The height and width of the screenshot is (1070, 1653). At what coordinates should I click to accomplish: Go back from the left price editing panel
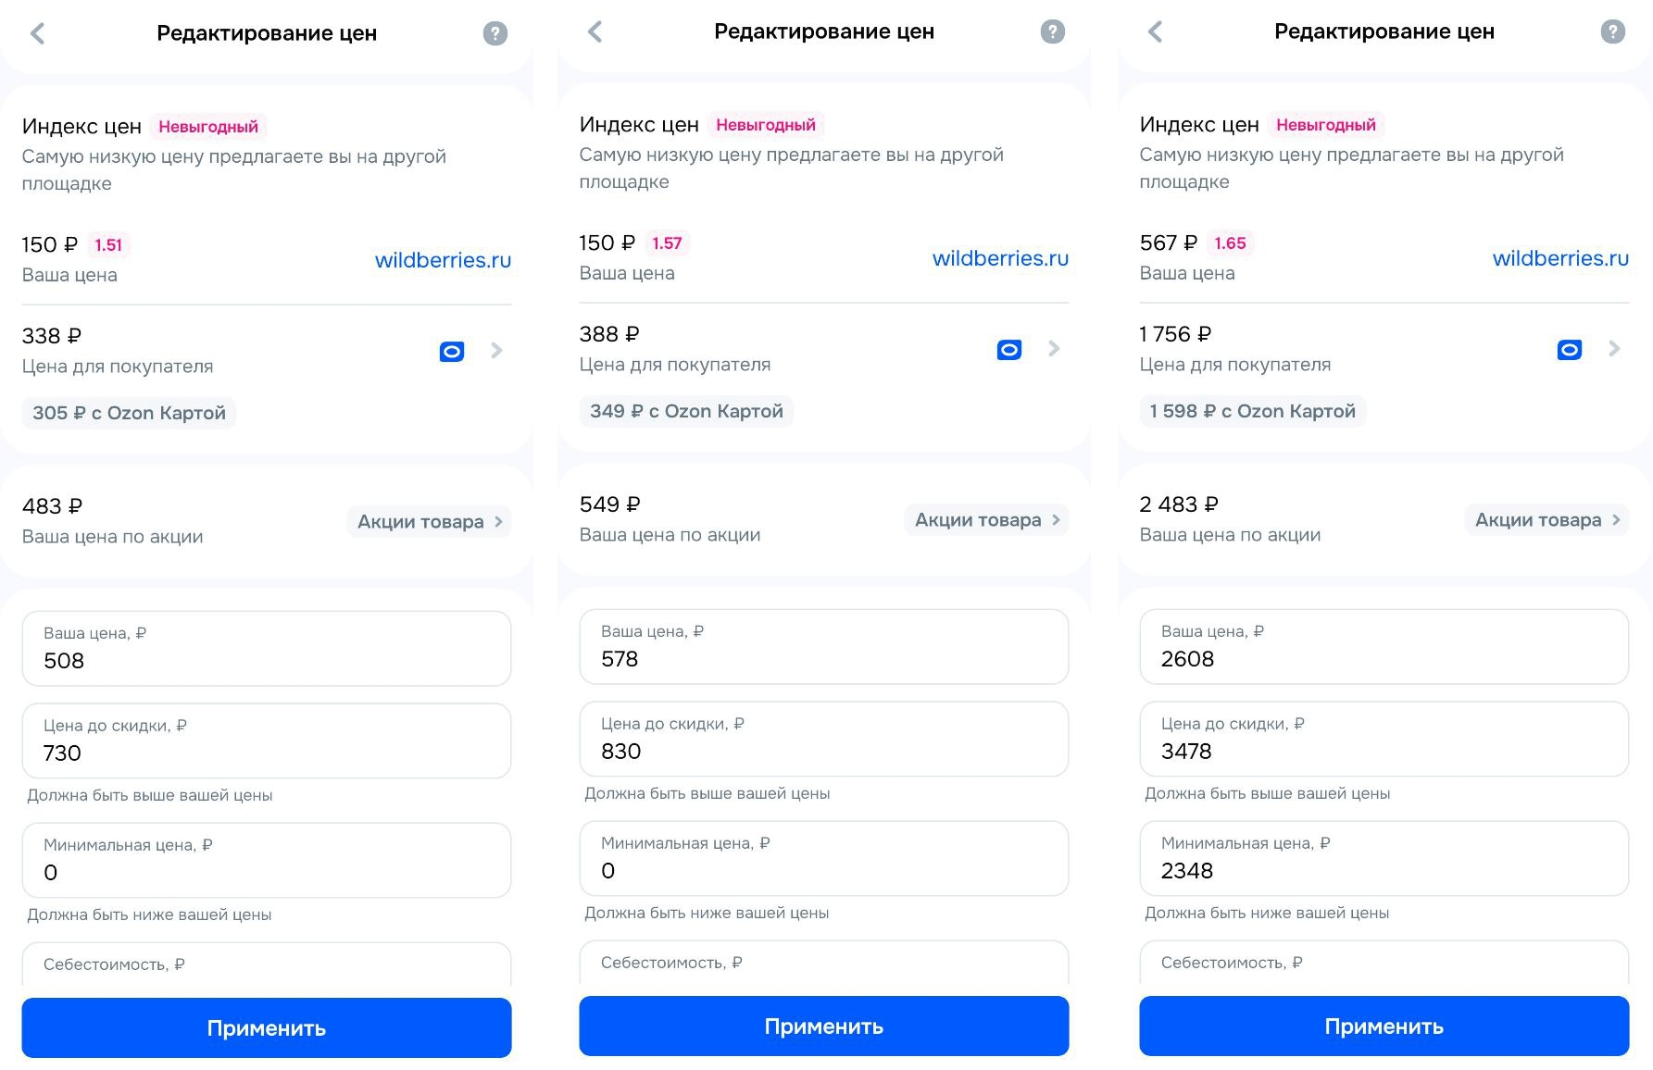(x=38, y=34)
